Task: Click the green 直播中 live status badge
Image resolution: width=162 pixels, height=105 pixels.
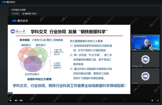Action: tap(15, 14)
